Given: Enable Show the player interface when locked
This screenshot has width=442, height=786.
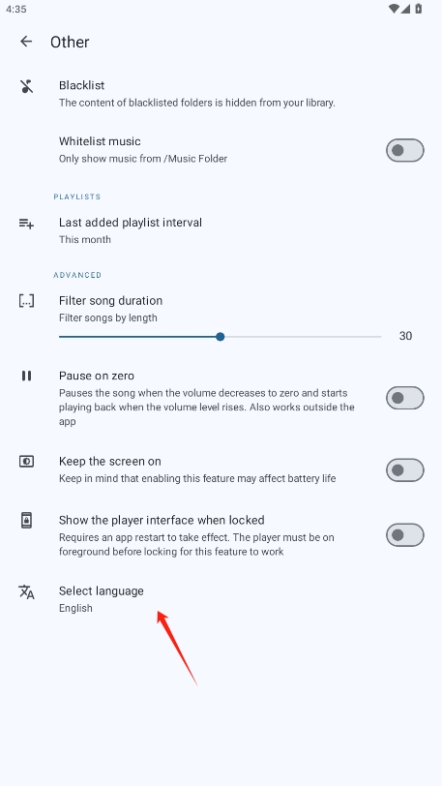Looking at the screenshot, I should click(x=405, y=535).
